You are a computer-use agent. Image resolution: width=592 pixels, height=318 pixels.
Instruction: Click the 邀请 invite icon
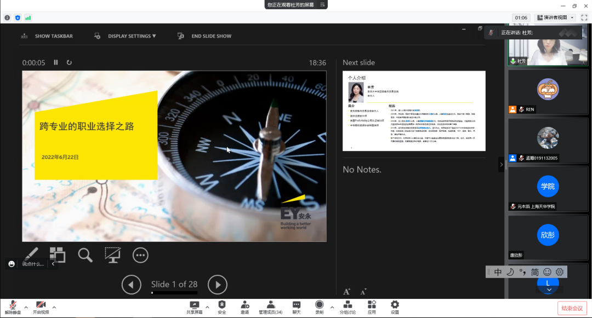coord(244,307)
